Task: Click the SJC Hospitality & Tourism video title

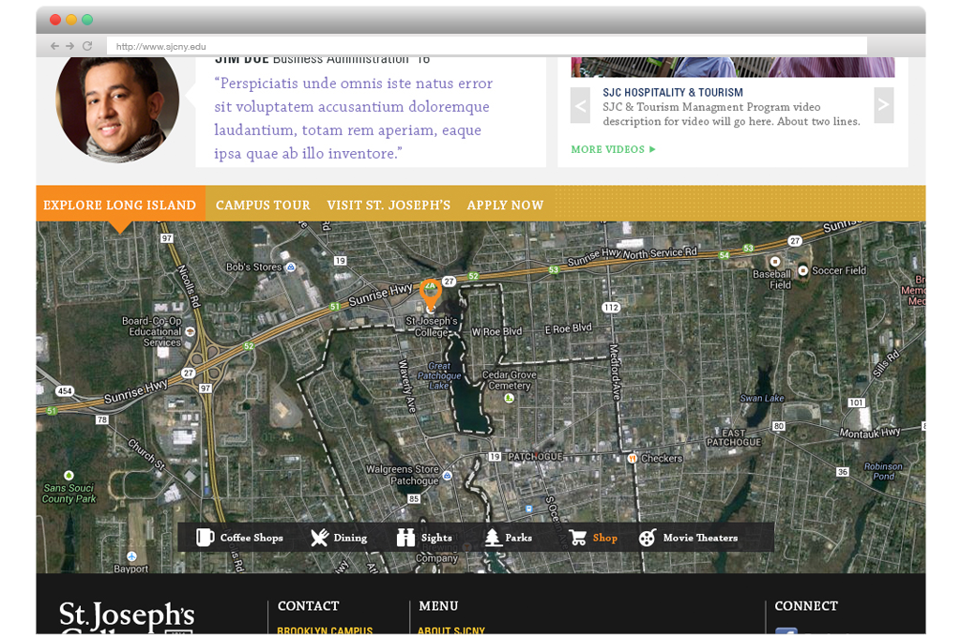Action: pyautogui.click(x=673, y=93)
